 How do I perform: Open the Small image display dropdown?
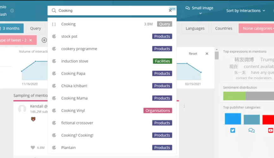(200, 10)
